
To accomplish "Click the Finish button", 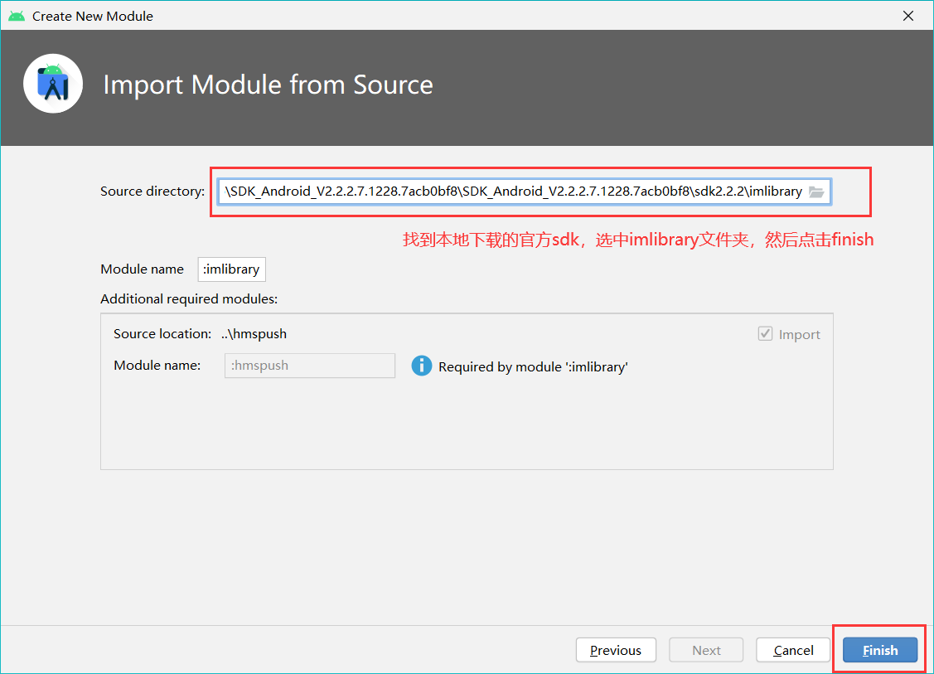I will 880,650.
